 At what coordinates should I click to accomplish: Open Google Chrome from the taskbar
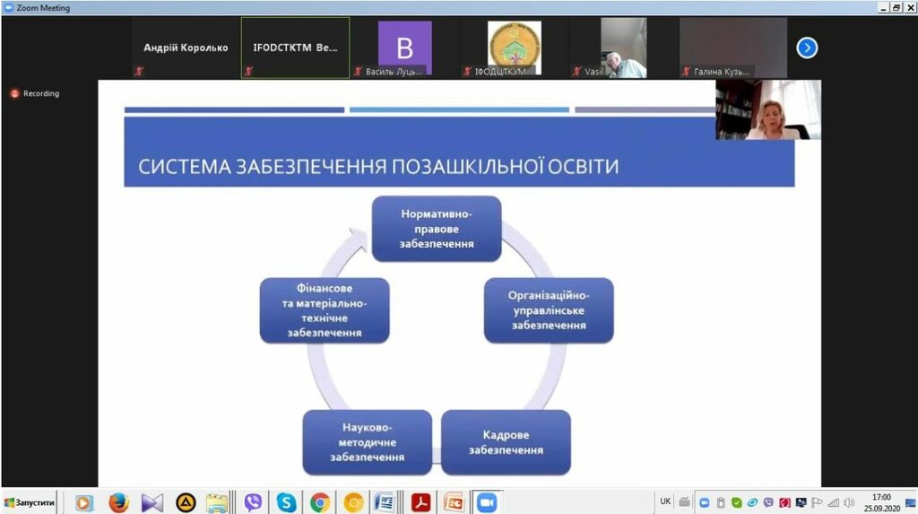[x=320, y=502]
